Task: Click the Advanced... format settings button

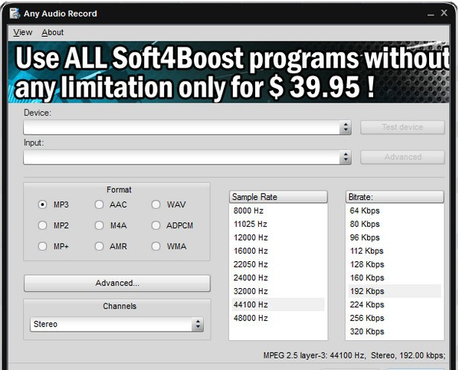Action: [117, 283]
